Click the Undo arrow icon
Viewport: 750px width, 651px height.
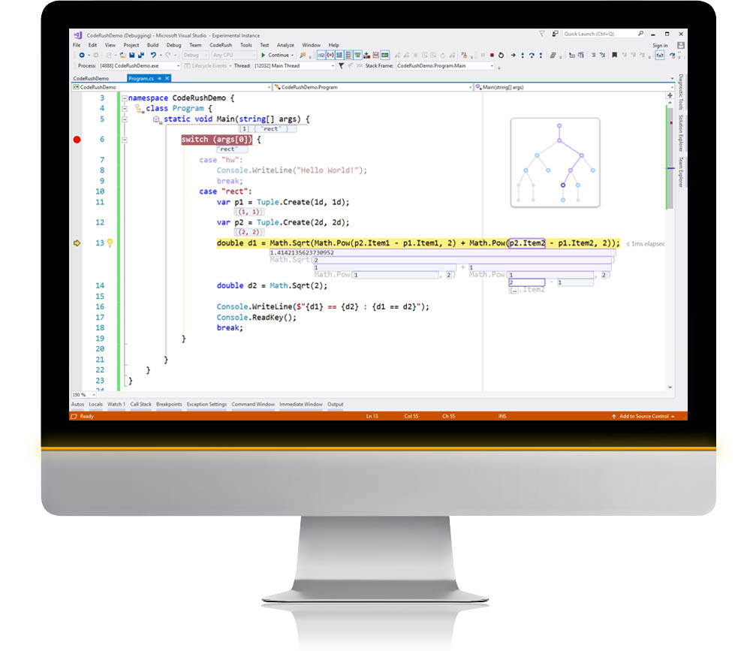(153, 56)
